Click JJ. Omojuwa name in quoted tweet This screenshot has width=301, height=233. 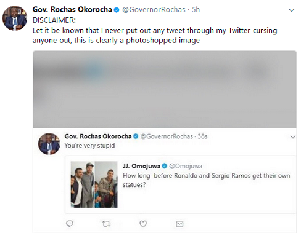141,166
